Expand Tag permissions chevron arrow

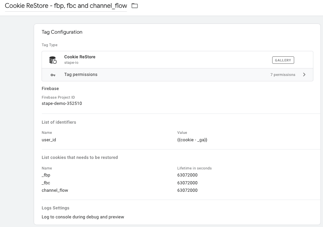(x=304, y=75)
